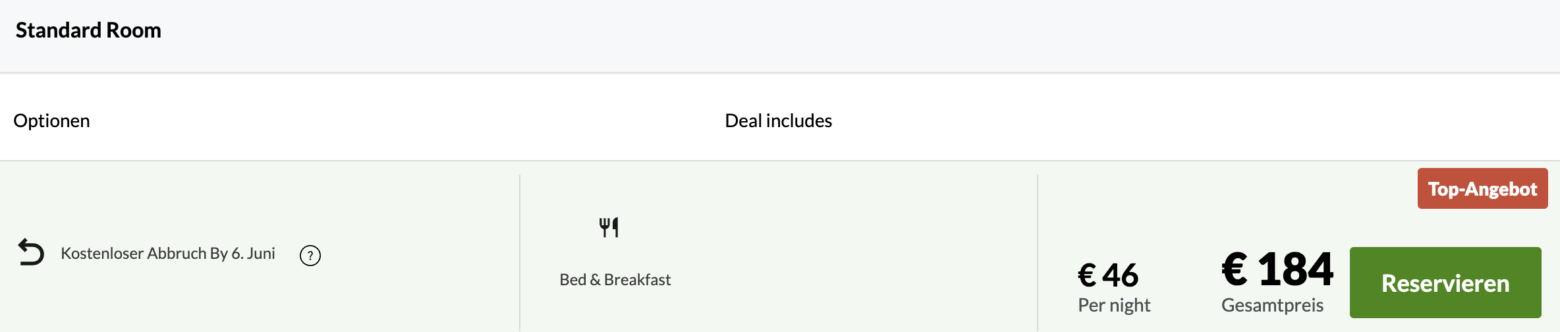Click the Gesamtpreis label
The width and height of the screenshot is (1560, 332).
point(1272,305)
